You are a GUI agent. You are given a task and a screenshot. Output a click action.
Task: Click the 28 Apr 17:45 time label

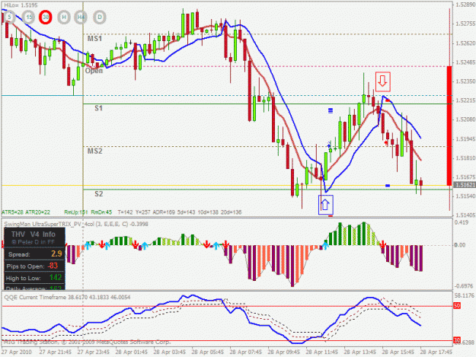coord(436,352)
